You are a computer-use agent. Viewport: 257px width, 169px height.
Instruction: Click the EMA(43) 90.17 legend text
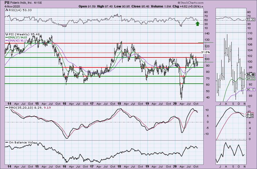[17, 40]
